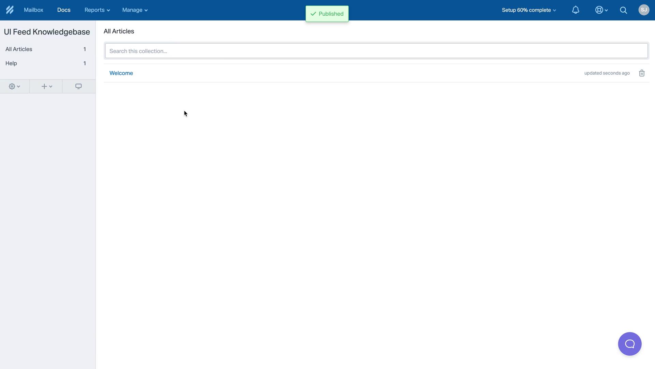Select the All Articles sidebar item
Image resolution: width=655 pixels, height=369 pixels.
pos(18,49)
